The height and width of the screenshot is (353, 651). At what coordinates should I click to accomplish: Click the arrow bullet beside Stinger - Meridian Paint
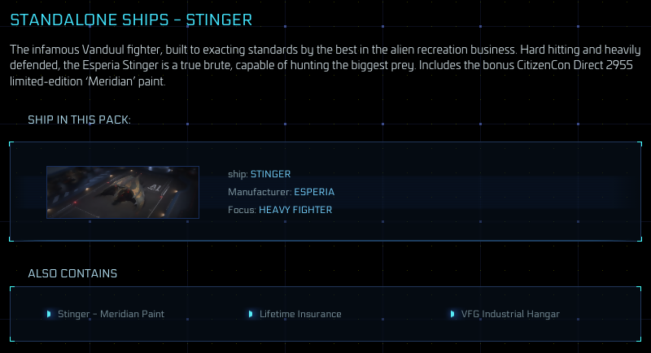pyautogui.click(x=49, y=314)
